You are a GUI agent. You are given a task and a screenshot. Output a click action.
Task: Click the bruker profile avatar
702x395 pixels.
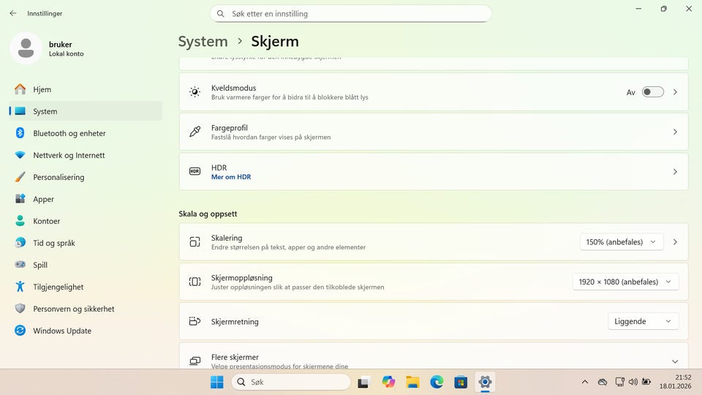26,48
